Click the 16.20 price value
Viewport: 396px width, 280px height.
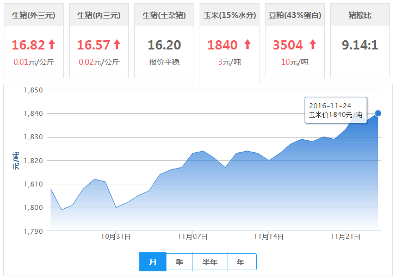click(x=164, y=45)
